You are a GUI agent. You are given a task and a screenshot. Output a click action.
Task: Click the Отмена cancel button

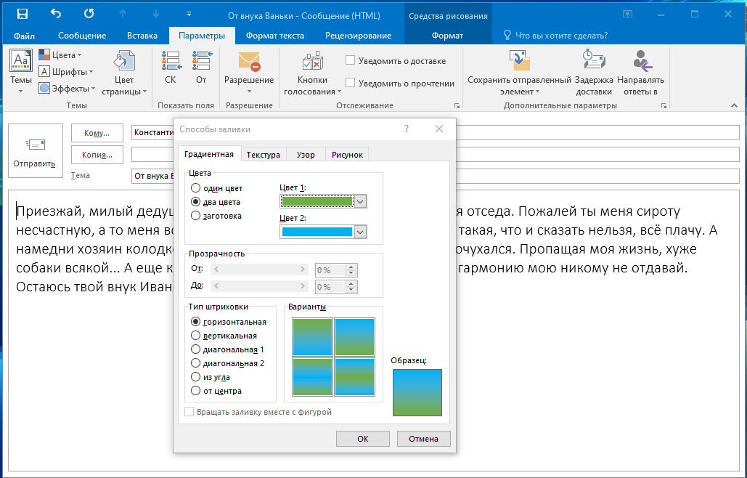tap(423, 439)
